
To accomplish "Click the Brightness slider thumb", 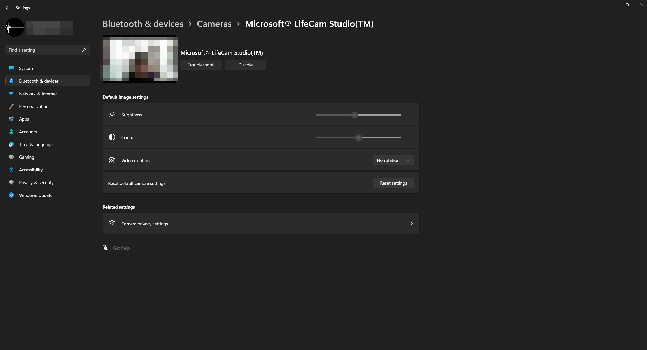I will point(354,115).
